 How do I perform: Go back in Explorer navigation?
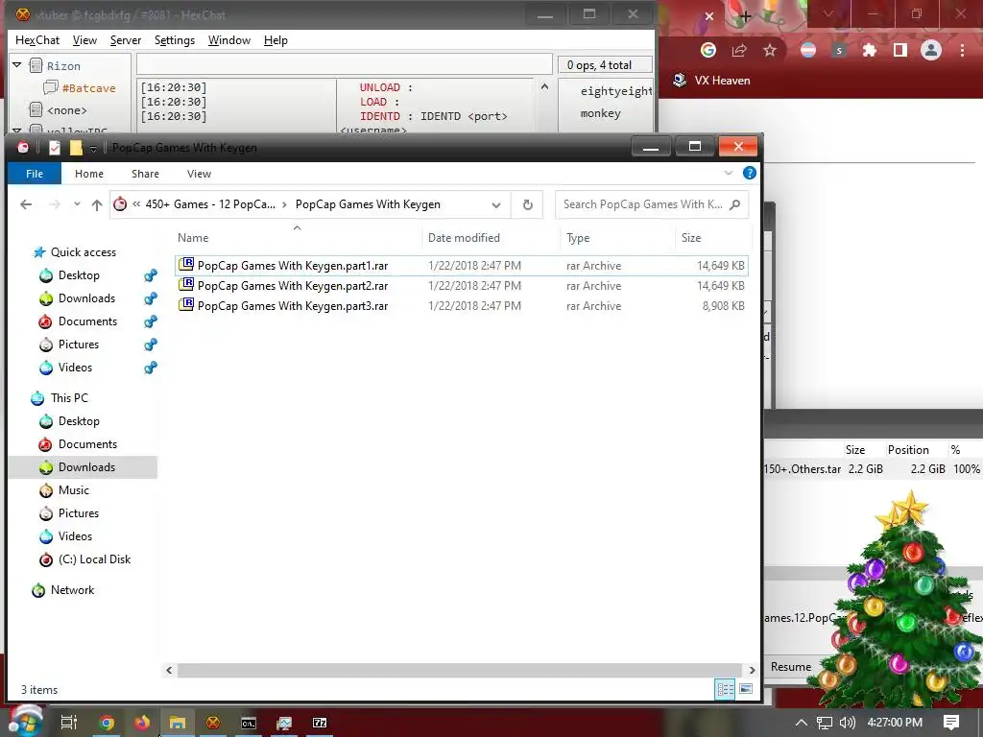point(26,204)
